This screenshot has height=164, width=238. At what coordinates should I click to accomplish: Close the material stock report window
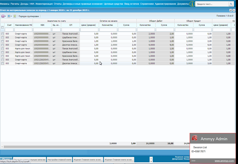pyautogui.click(x=234, y=10)
